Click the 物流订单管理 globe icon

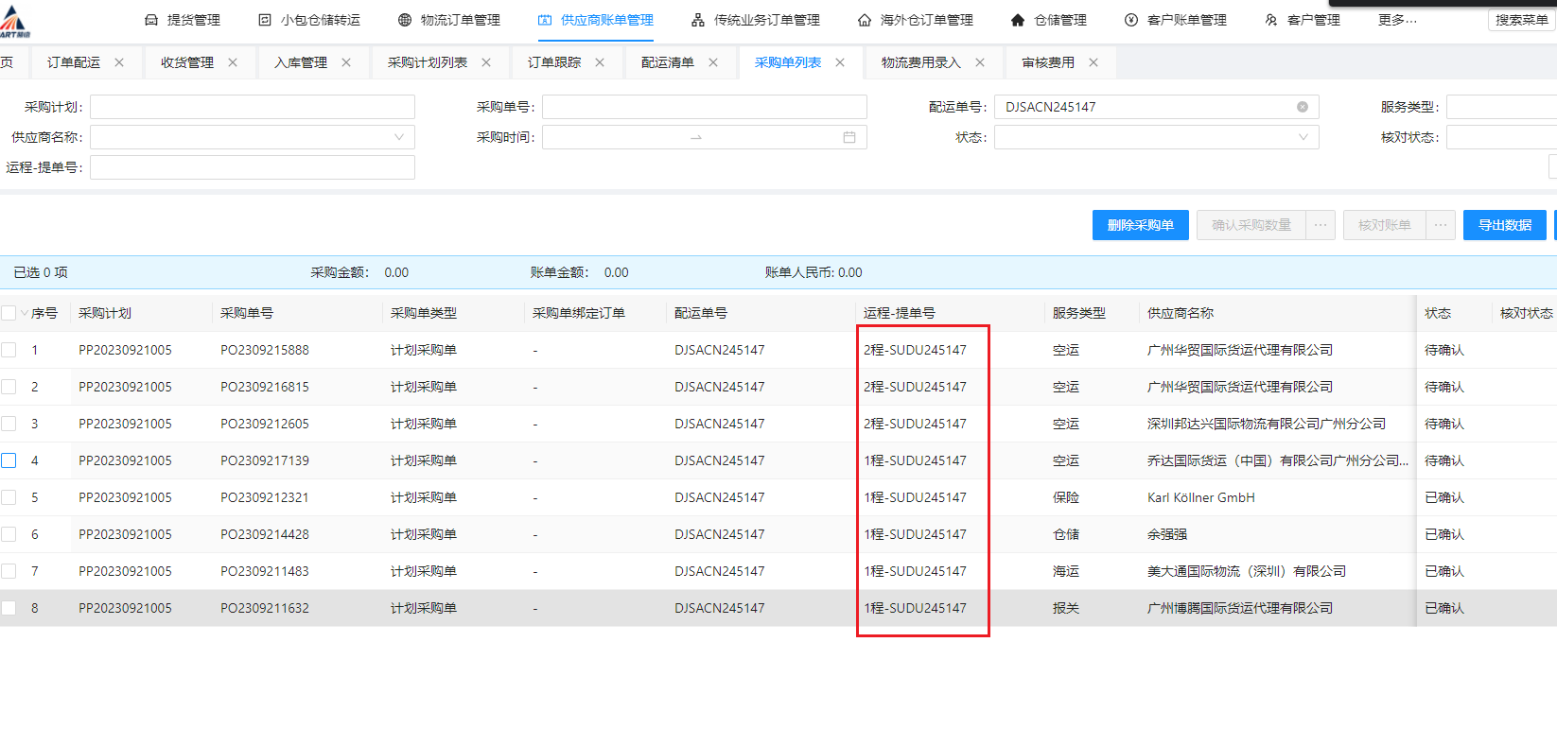[405, 20]
